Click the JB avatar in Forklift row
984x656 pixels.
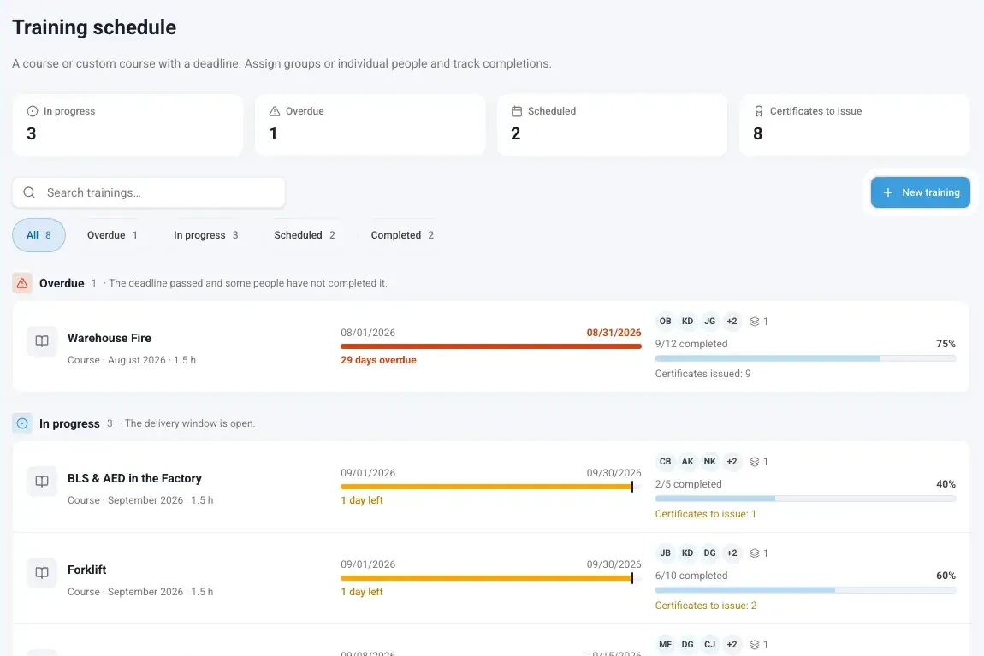click(x=665, y=553)
